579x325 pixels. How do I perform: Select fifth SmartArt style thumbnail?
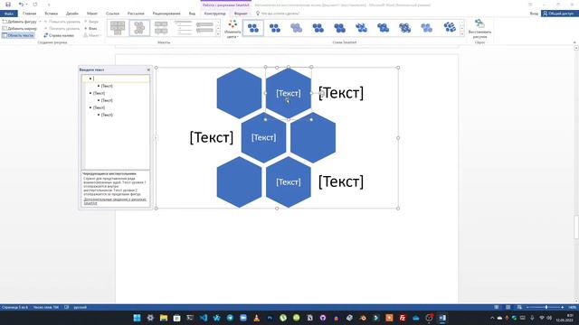click(340, 28)
